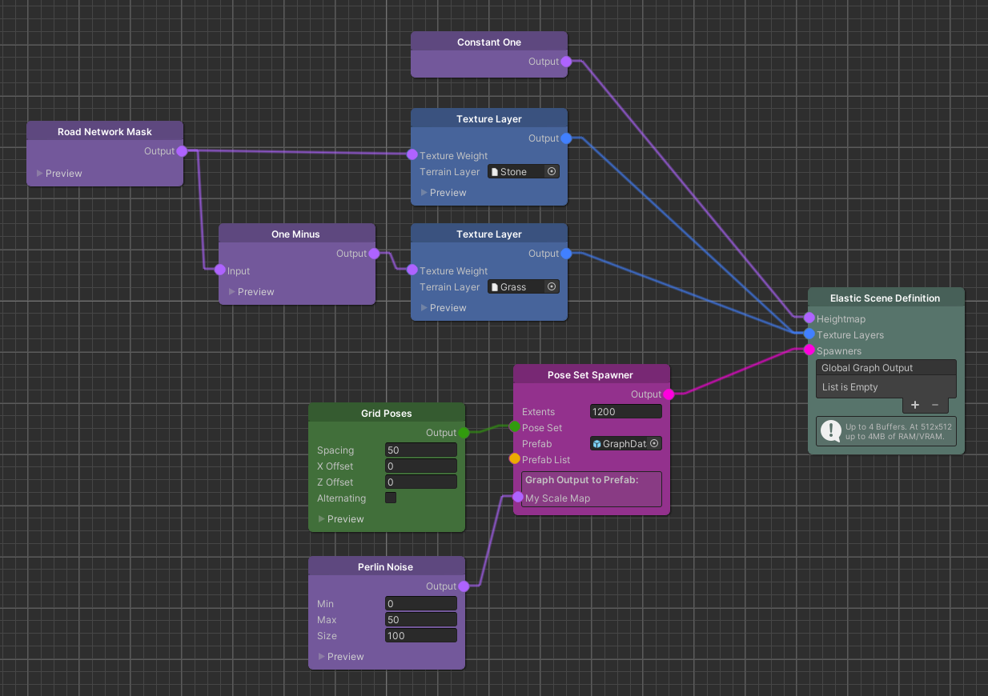The image size is (988, 696).
Task: Remove a list entry with minus button
Action: click(934, 405)
